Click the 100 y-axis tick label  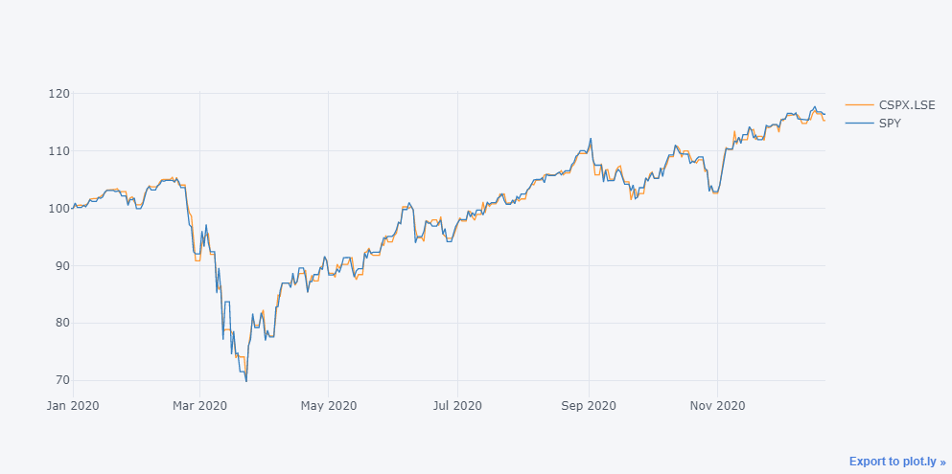click(x=58, y=209)
